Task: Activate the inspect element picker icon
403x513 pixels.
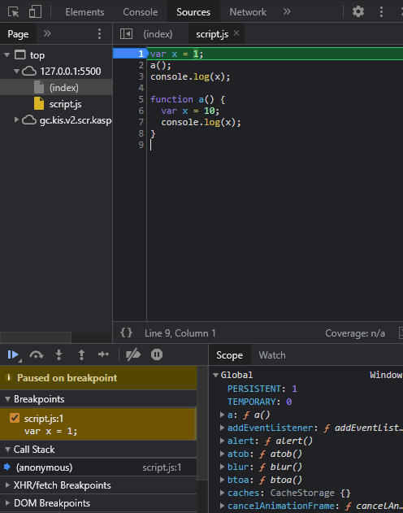Action: tap(13, 12)
